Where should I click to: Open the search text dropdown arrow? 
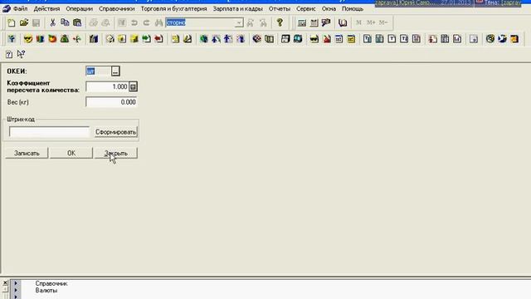pos(239,22)
